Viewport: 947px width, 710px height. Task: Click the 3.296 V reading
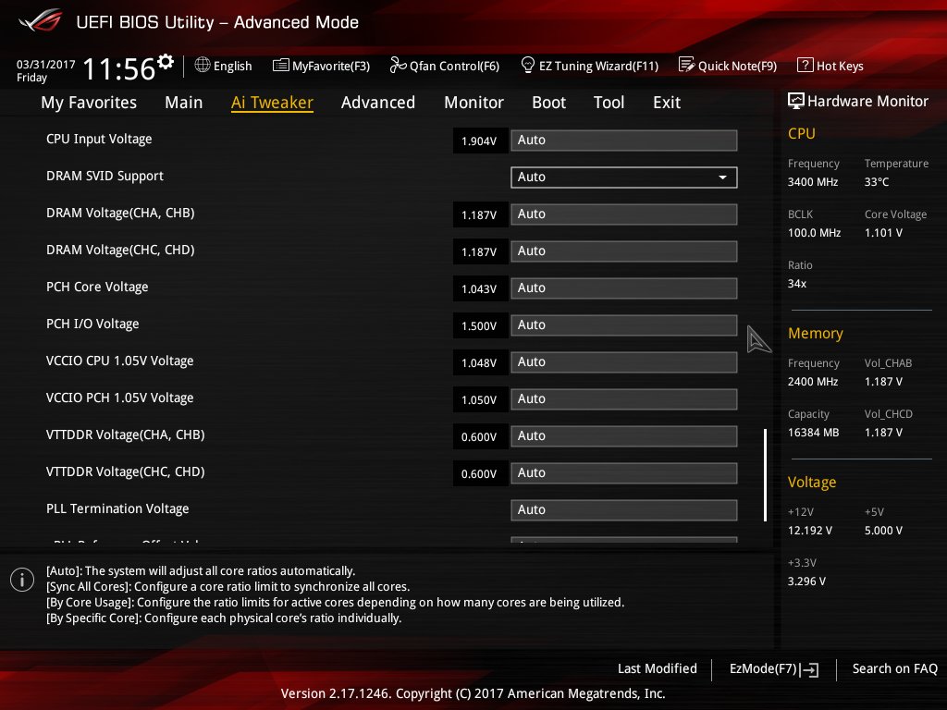coord(806,581)
